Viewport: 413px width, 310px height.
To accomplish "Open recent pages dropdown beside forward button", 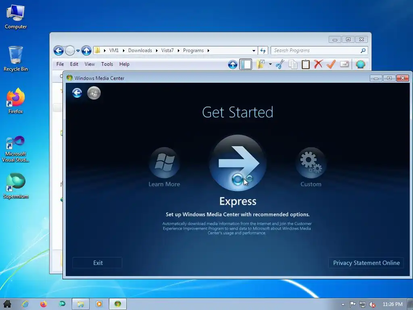I will (78, 50).
